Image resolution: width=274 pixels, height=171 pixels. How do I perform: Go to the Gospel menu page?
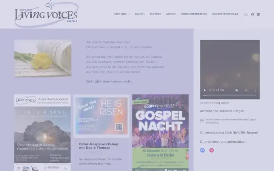140,14
